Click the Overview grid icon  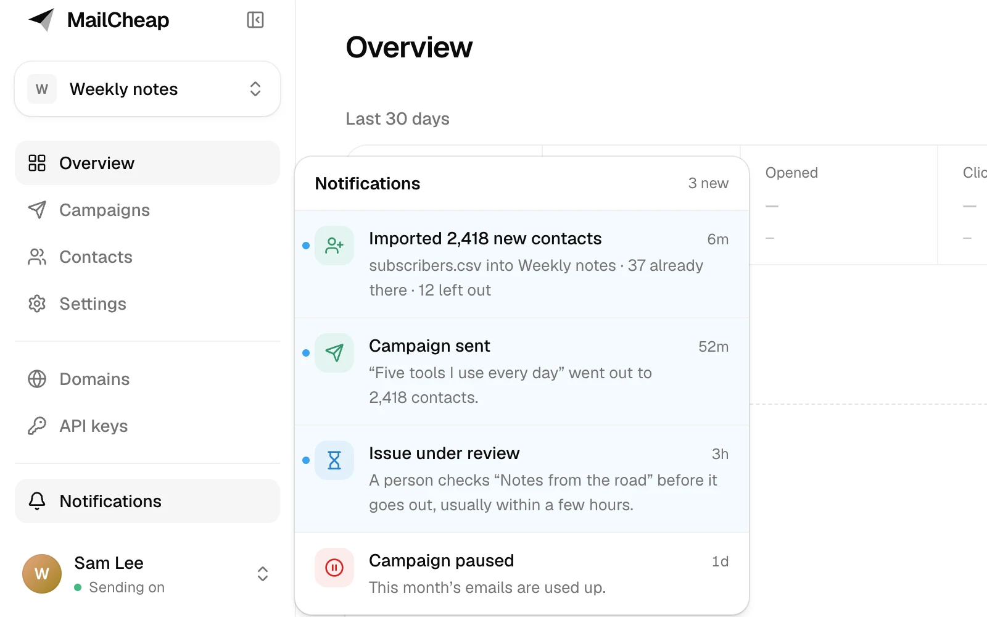pyautogui.click(x=37, y=163)
